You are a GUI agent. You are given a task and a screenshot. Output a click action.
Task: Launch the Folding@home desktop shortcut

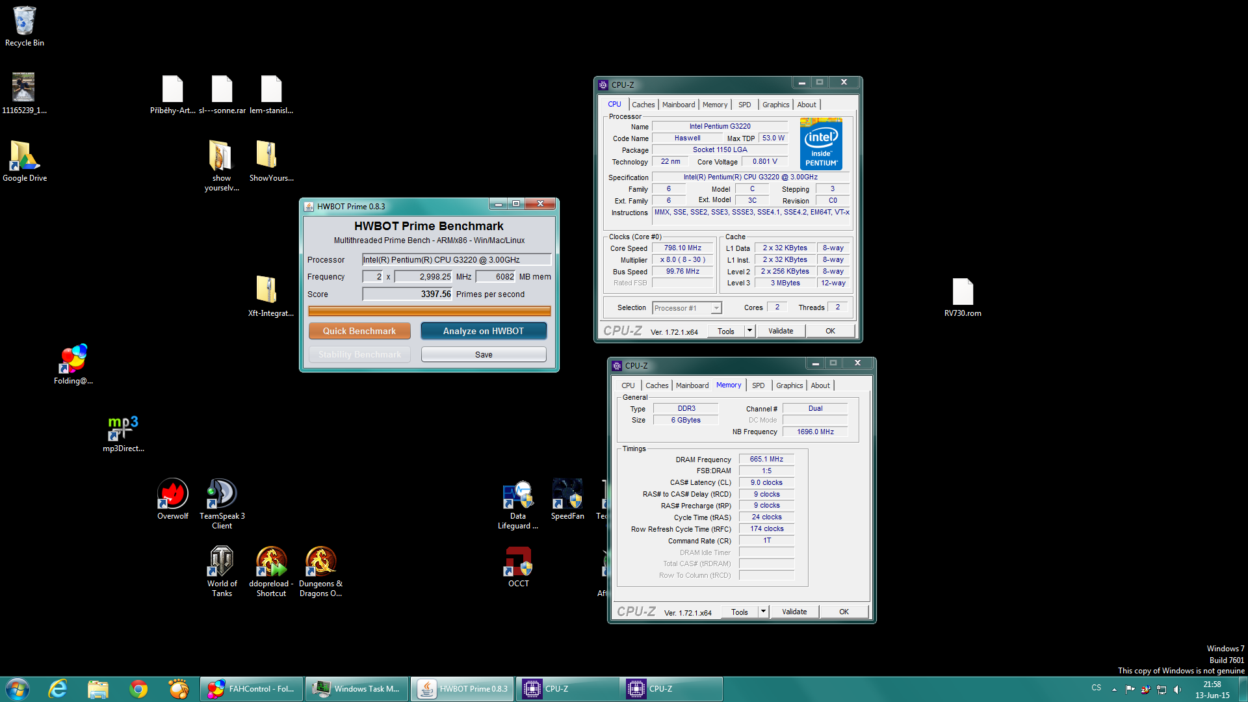(73, 364)
